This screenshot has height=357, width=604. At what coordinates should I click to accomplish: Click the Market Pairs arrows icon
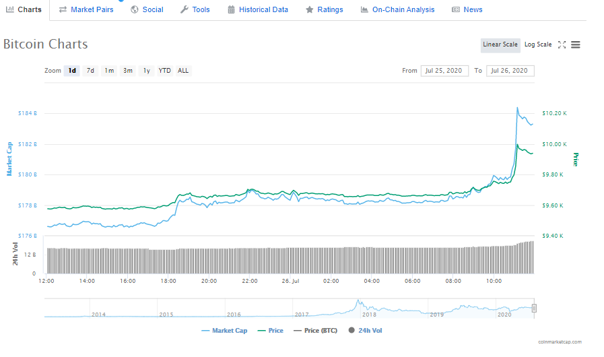point(63,9)
